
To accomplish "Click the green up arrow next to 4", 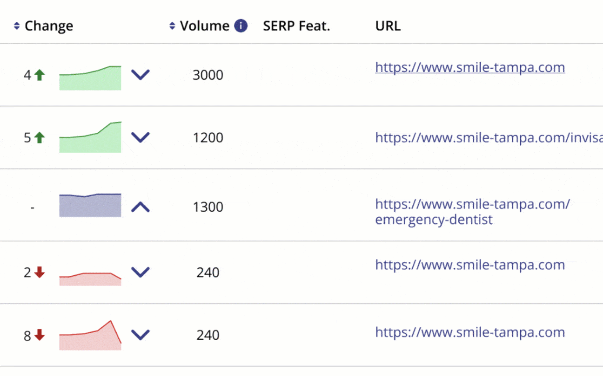I will (x=40, y=74).
